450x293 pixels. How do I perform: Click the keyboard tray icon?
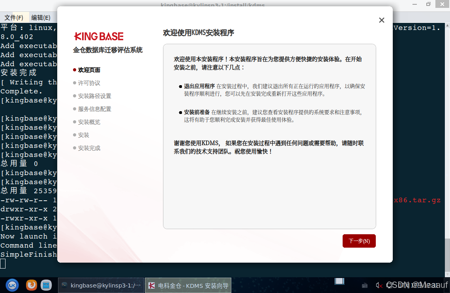tap(365, 286)
